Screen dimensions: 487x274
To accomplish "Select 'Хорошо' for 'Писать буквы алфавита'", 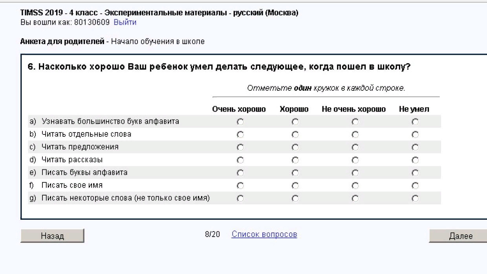I will tap(295, 173).
